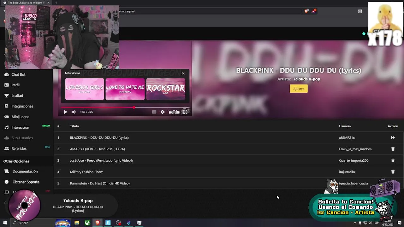Image resolution: width=404 pixels, height=227 pixels.
Task: Close the Más videos overlay
Action: click(183, 73)
